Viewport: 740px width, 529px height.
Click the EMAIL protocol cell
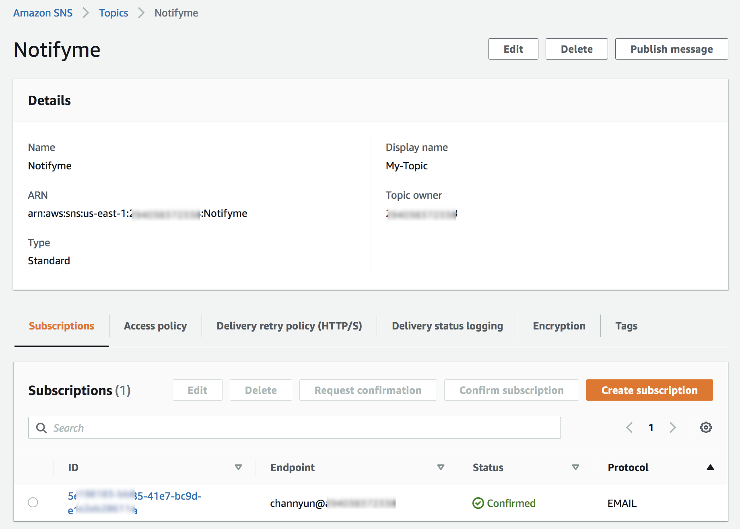click(622, 503)
